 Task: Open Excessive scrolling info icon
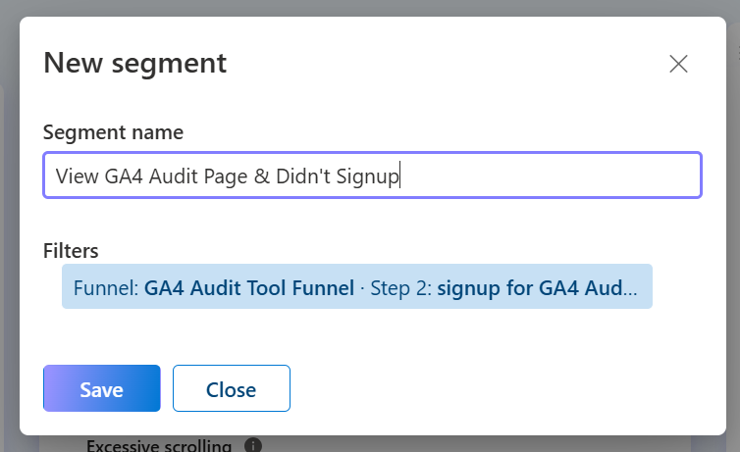pyautogui.click(x=253, y=445)
